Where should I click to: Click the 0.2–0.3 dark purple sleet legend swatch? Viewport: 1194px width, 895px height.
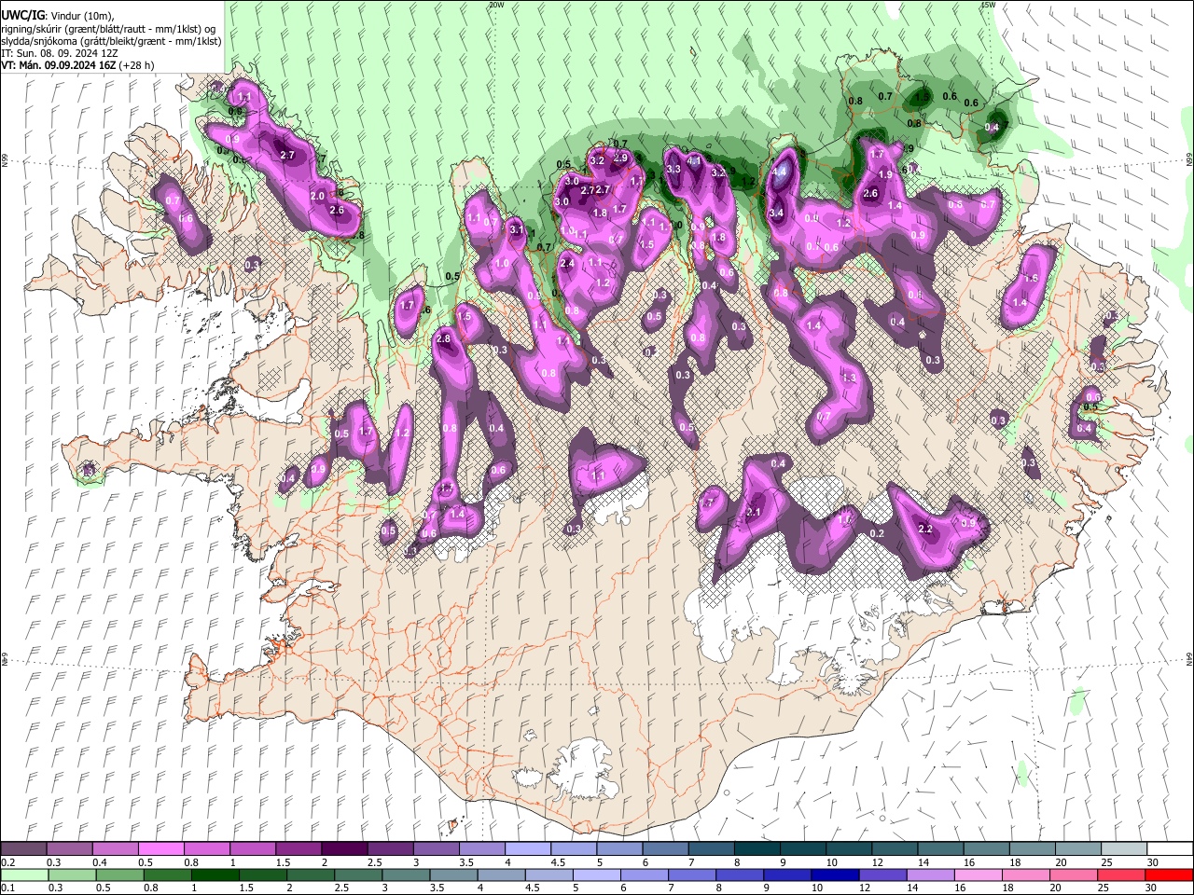click(23, 848)
